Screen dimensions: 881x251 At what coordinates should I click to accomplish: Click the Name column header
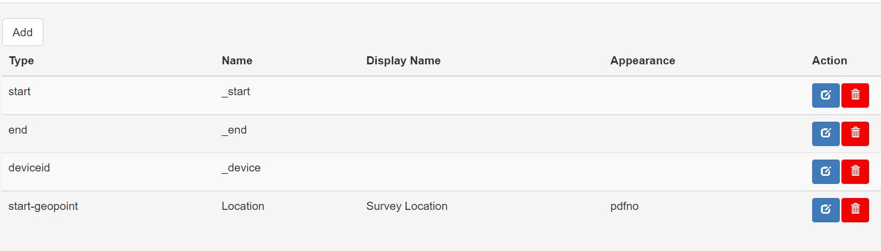point(237,61)
